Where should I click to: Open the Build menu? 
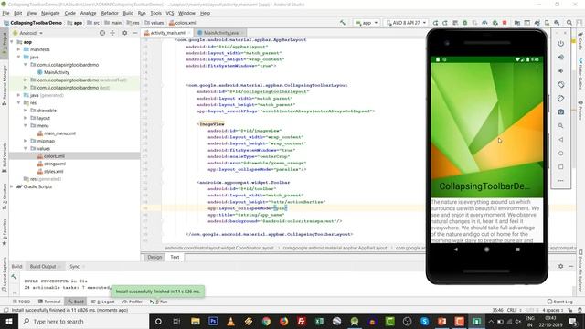click(x=128, y=13)
